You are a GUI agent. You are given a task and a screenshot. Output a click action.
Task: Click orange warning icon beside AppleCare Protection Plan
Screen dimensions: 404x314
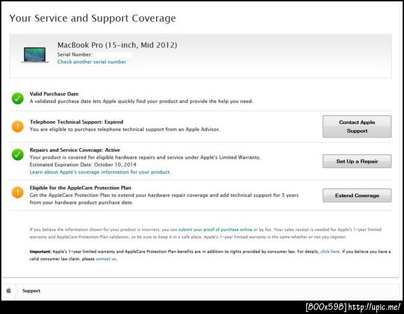18,192
